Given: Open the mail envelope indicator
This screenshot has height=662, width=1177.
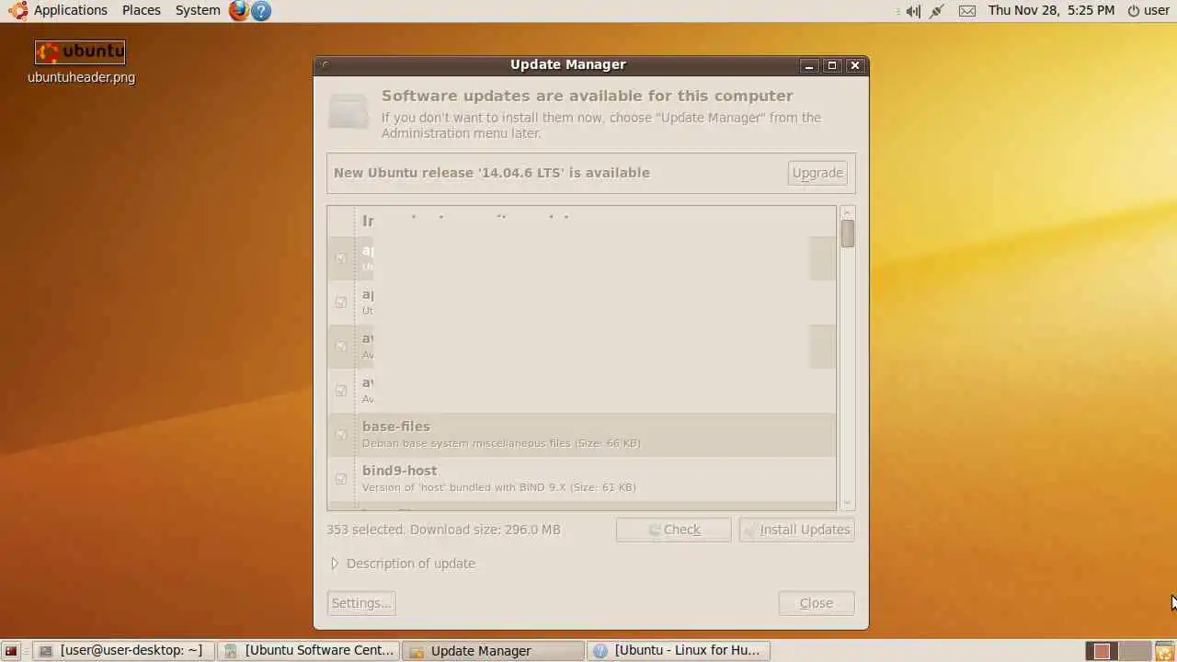Looking at the screenshot, I should coord(967,11).
